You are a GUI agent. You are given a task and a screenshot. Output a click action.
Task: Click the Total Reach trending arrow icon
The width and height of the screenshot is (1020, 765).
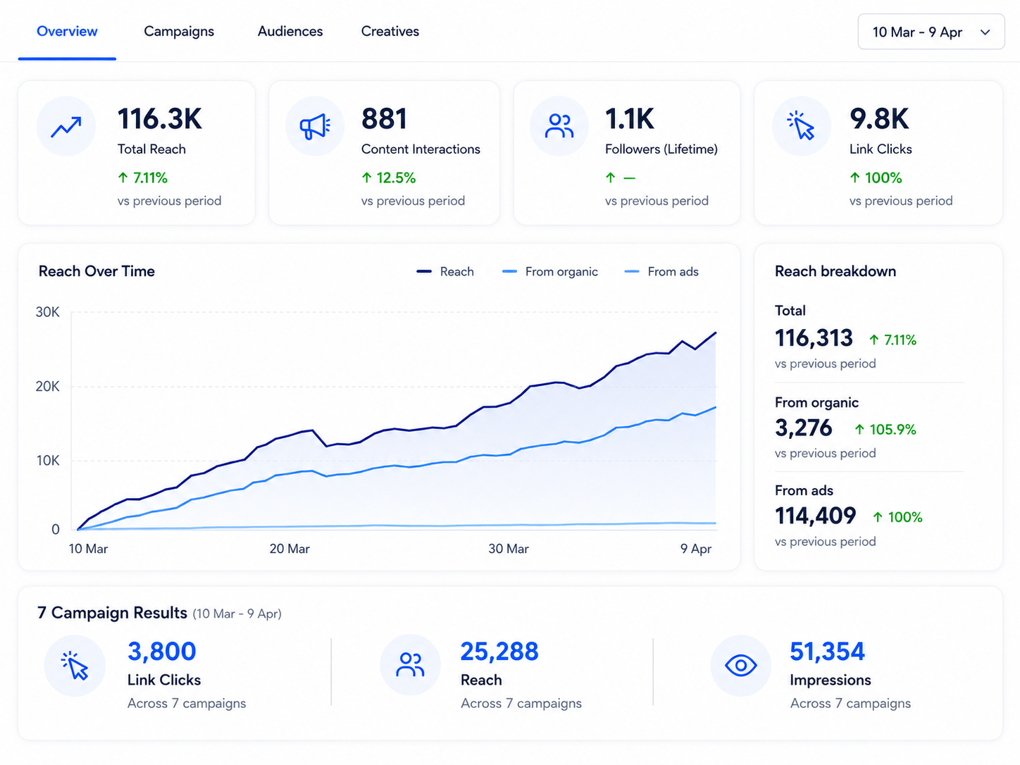[x=66, y=127]
